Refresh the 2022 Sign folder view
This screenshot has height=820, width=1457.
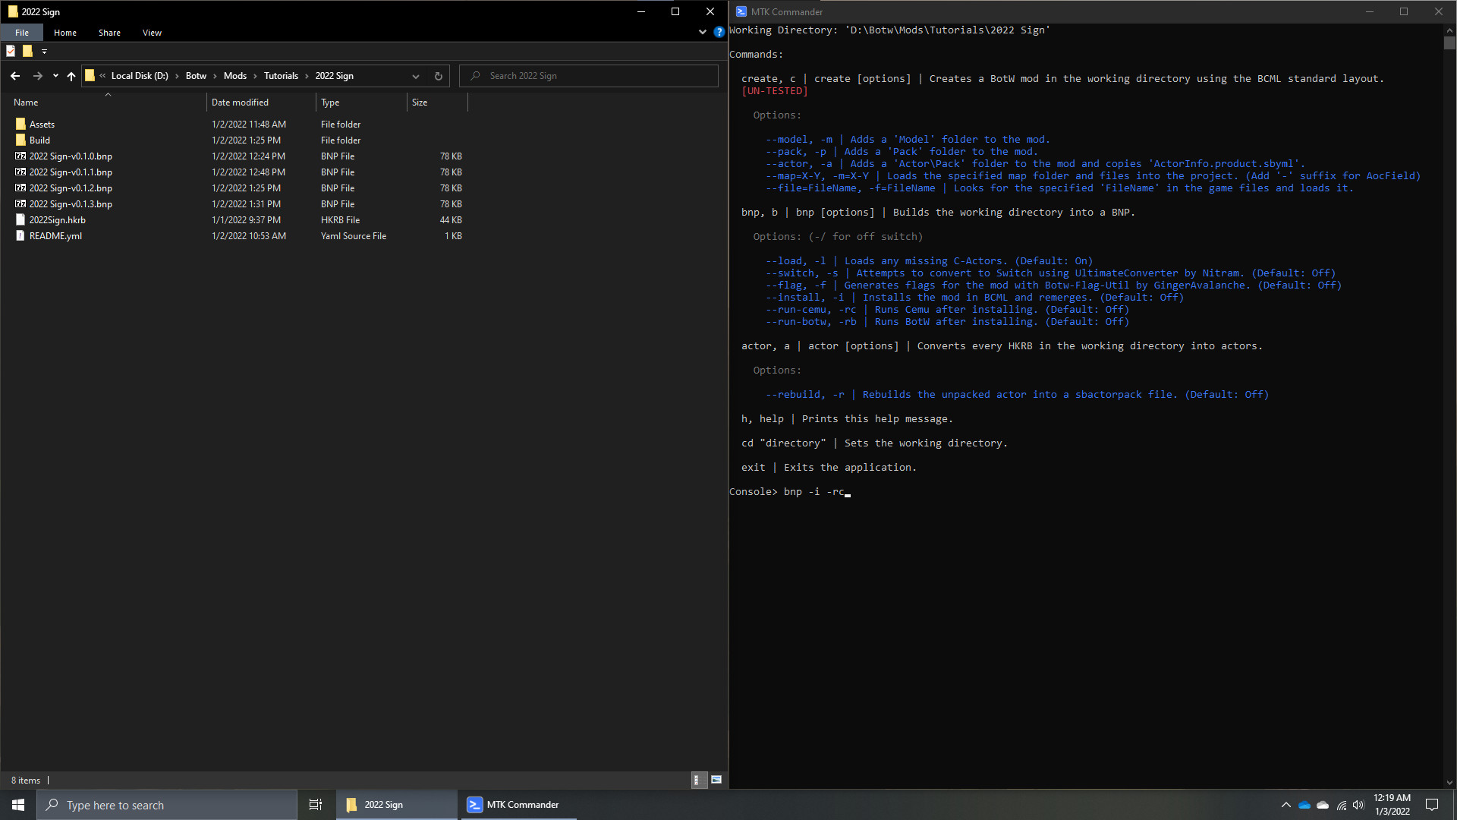[x=439, y=76]
